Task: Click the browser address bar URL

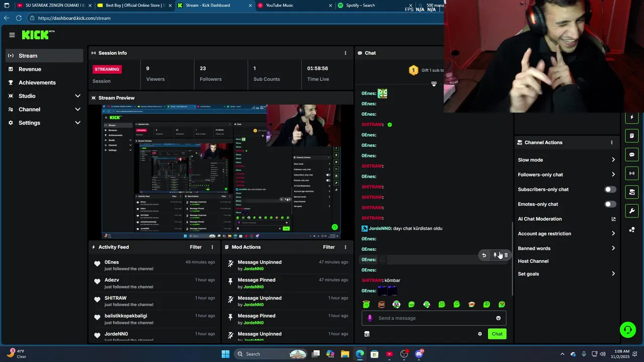Action: (74, 18)
